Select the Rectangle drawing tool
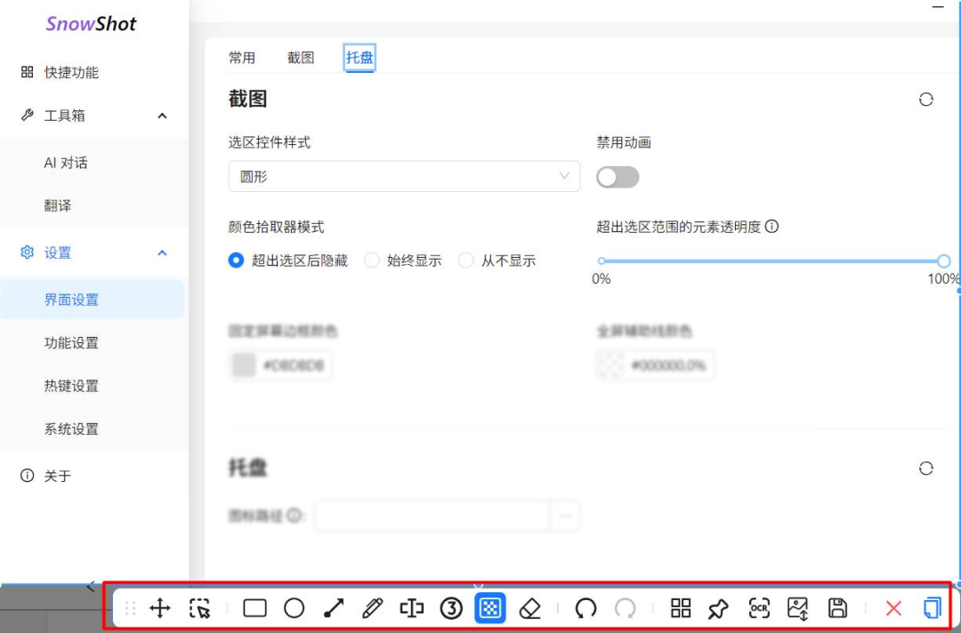Viewport: 961px width, 633px height. point(256,608)
